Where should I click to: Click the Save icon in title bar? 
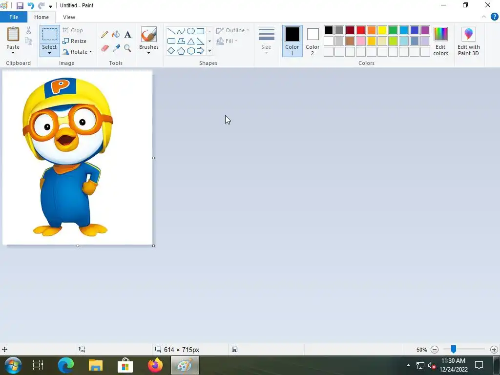(x=20, y=6)
